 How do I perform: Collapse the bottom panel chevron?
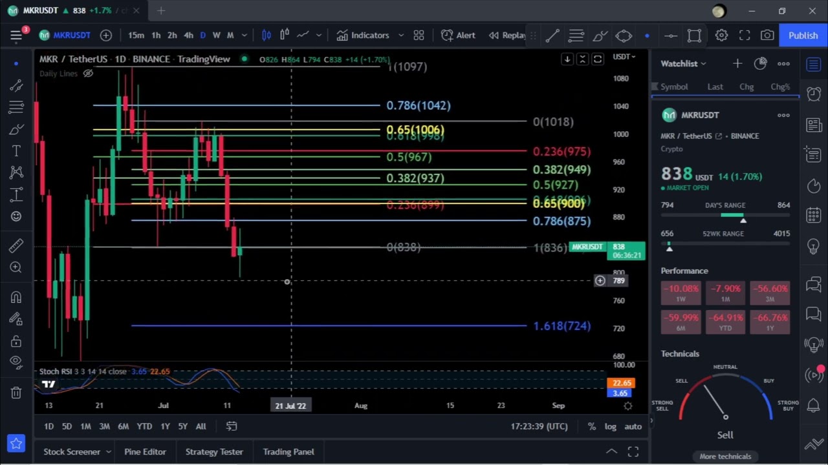point(611,451)
